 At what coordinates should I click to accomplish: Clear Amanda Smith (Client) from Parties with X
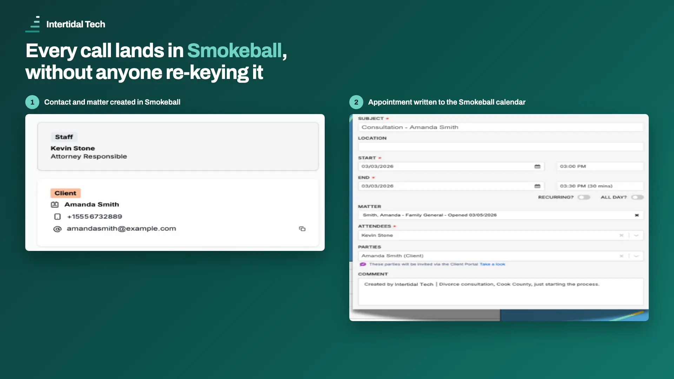(x=621, y=256)
